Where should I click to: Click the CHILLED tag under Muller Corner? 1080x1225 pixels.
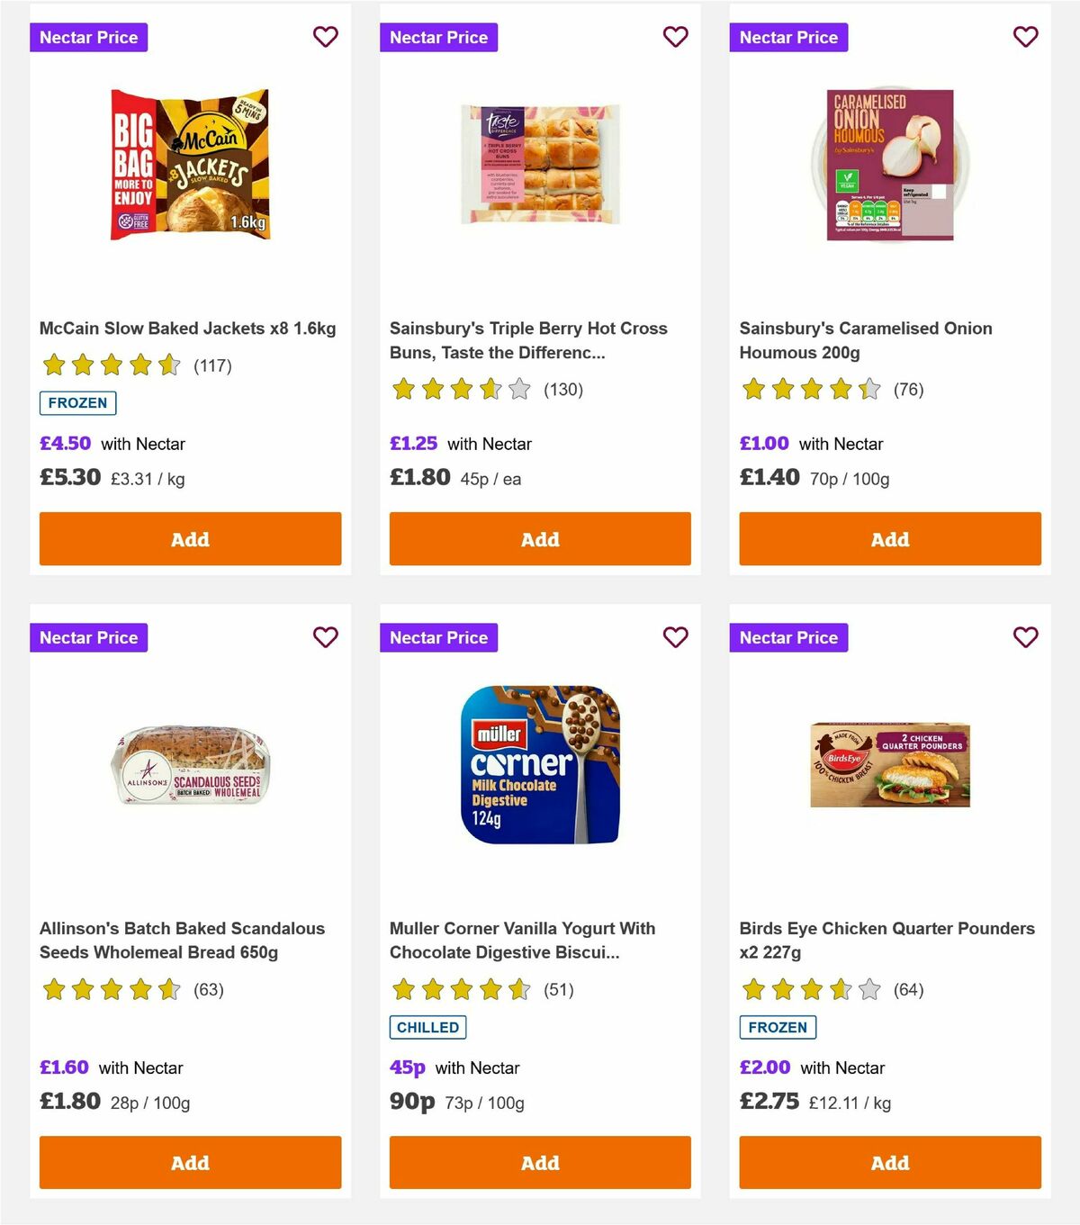tap(427, 1026)
